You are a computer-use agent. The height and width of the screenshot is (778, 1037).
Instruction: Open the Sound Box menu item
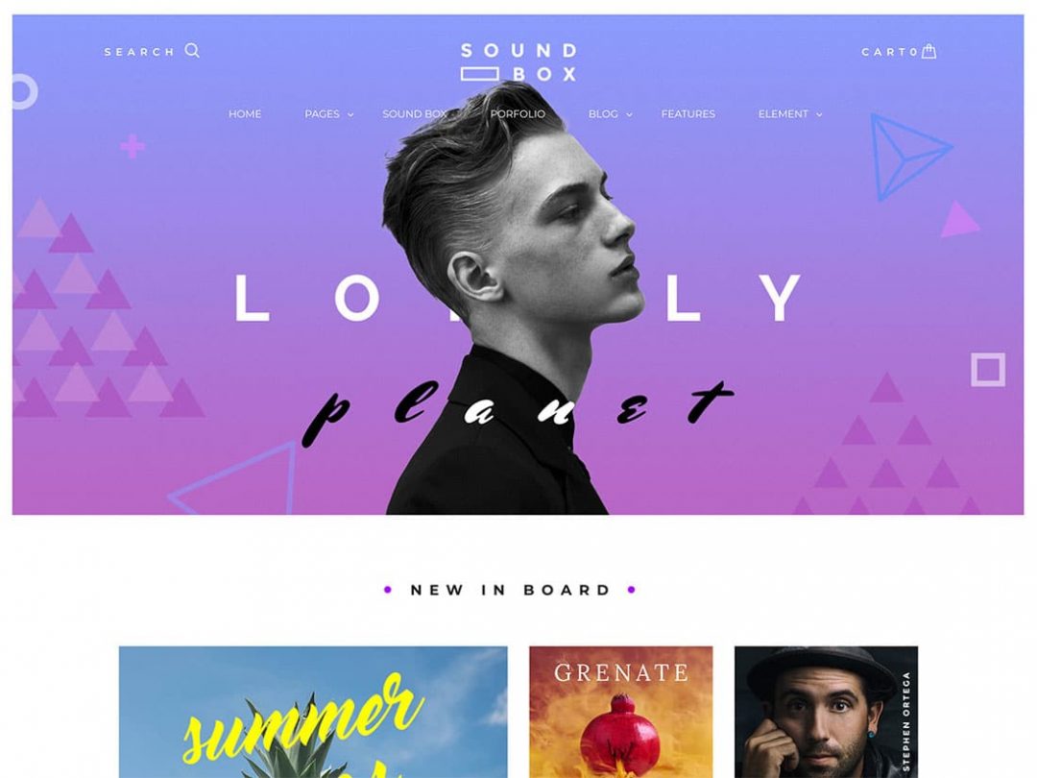coord(415,113)
